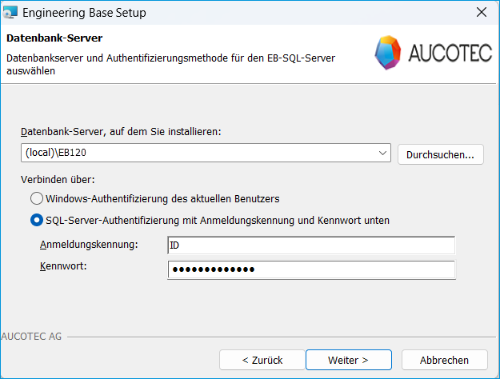The height and width of the screenshot is (379, 500).
Task: Proceed by clicking Weiter
Action: tap(348, 360)
